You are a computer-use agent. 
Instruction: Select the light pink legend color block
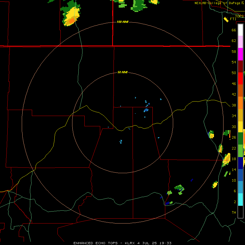pos(240,42)
